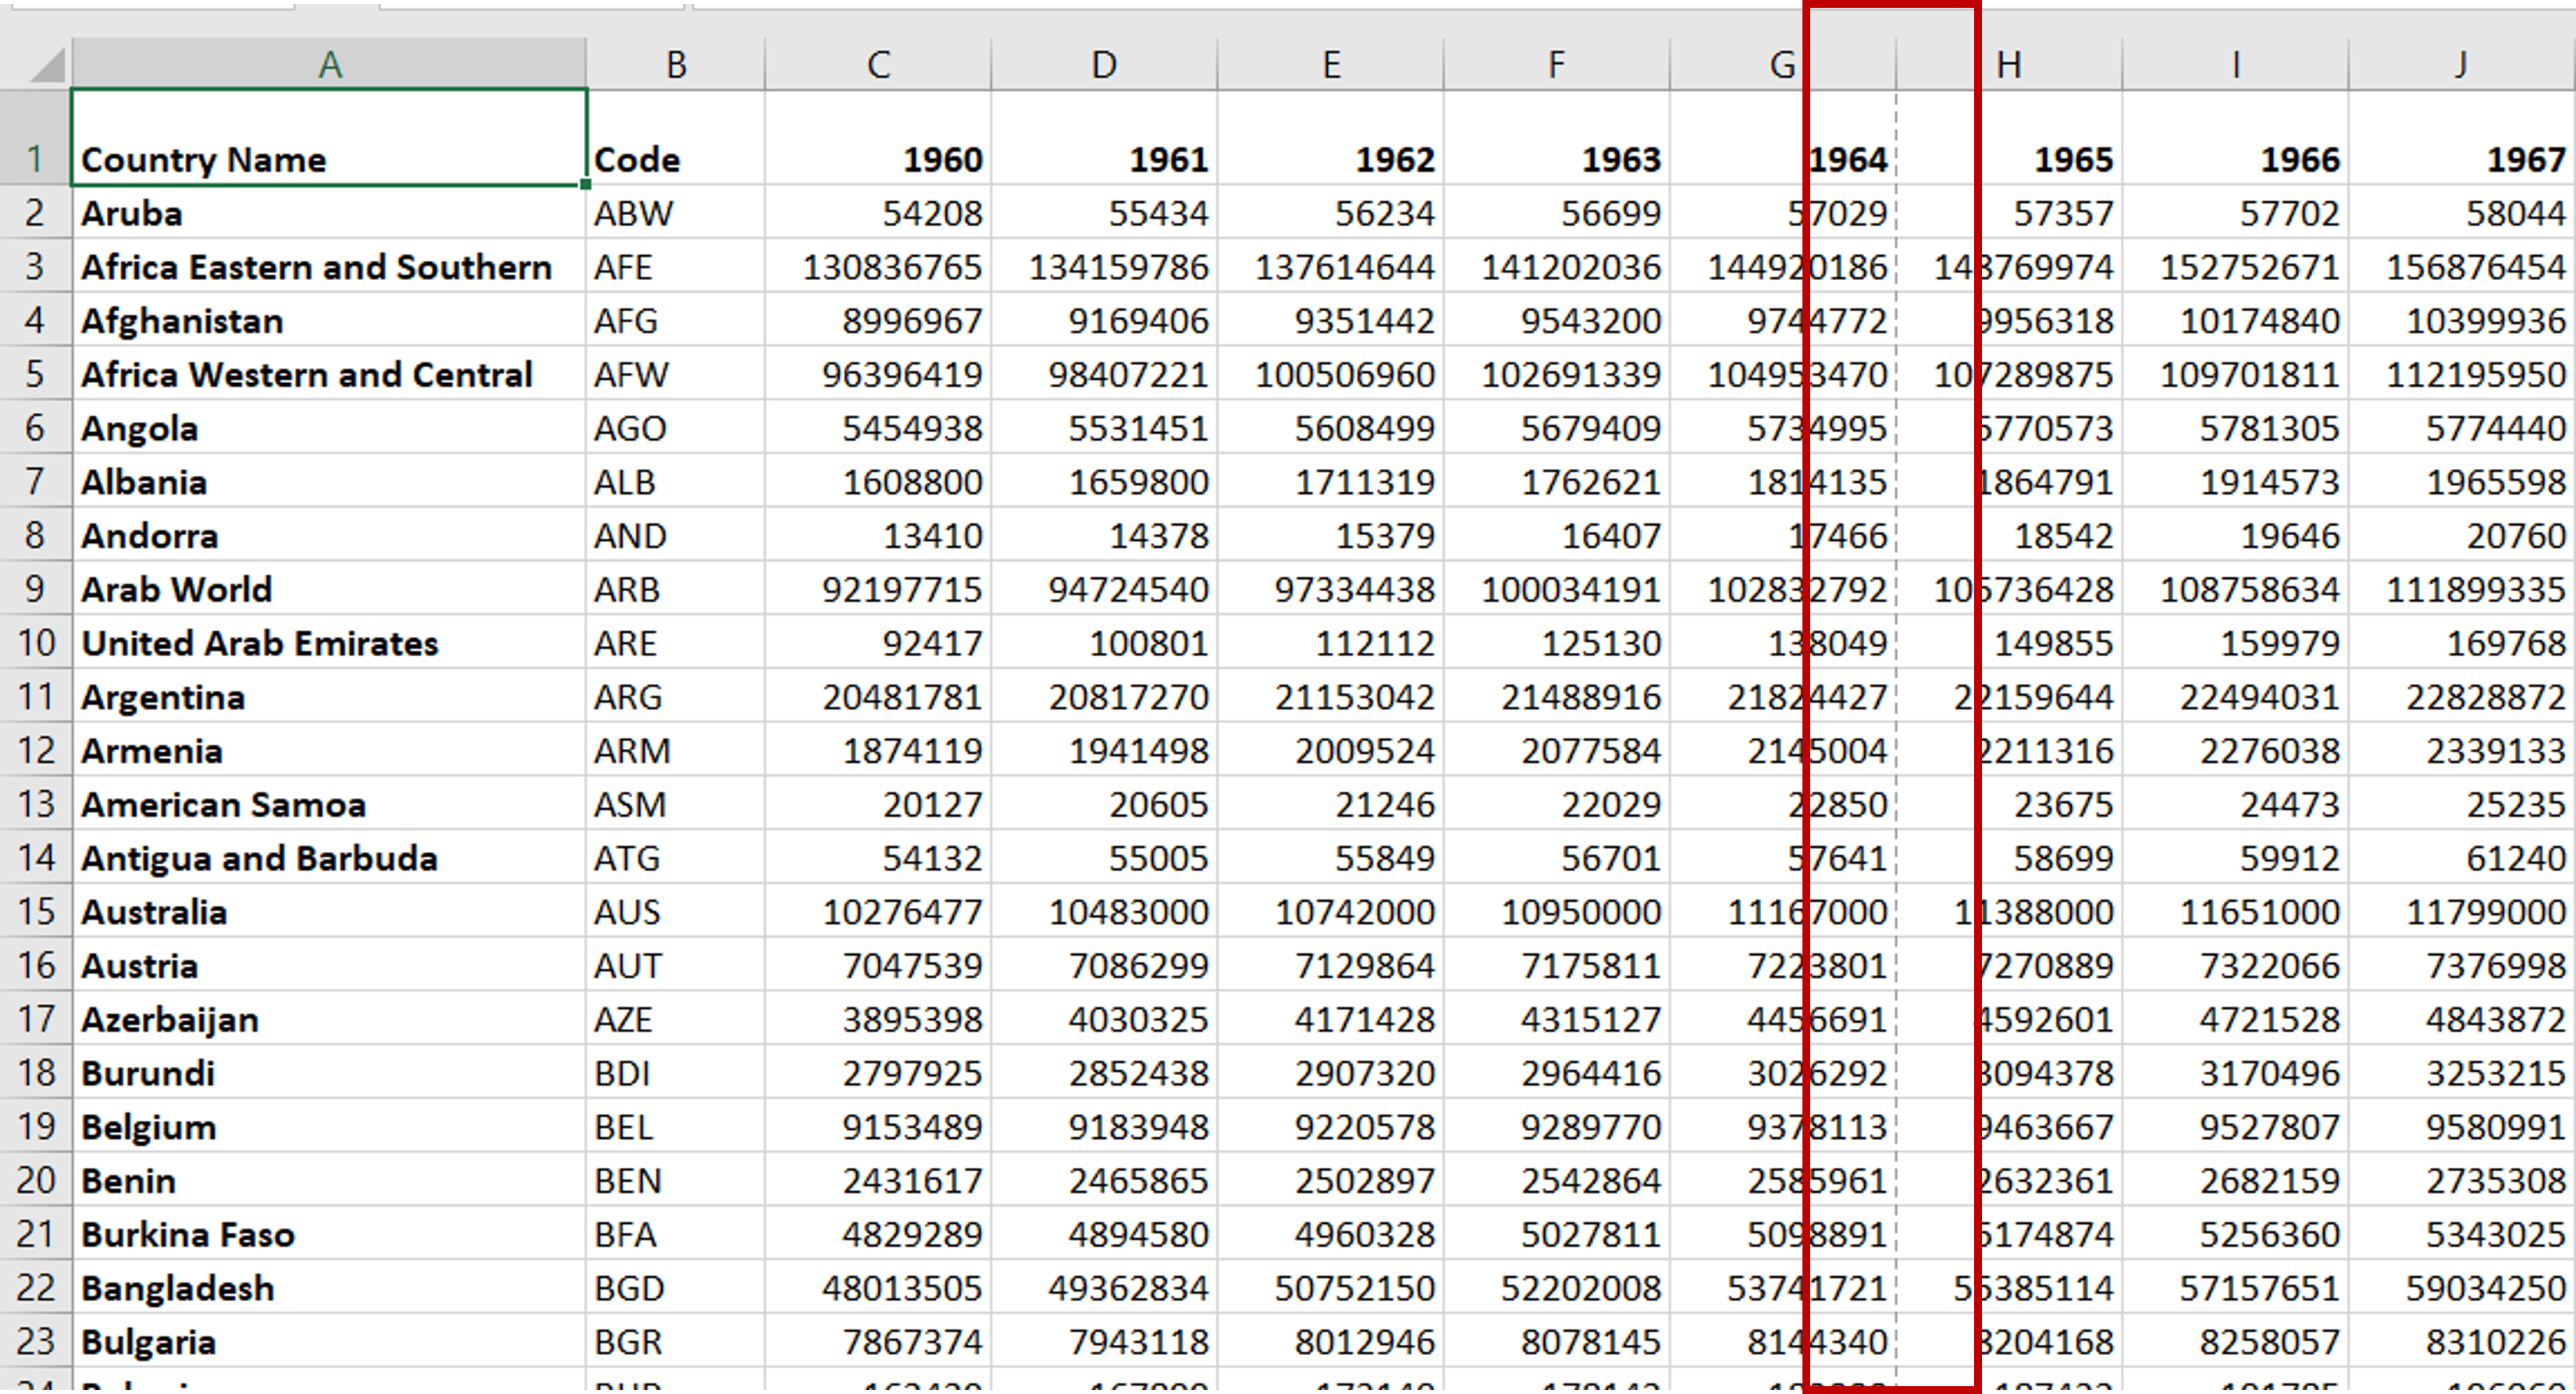Click the 'Code' header cell
Screen dimensions: 2576x1394
[676, 138]
